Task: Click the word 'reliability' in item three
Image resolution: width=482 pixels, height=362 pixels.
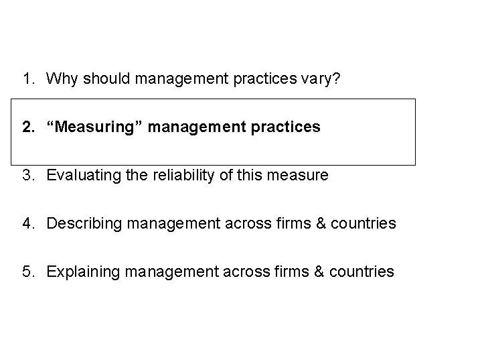Action: click(x=183, y=176)
